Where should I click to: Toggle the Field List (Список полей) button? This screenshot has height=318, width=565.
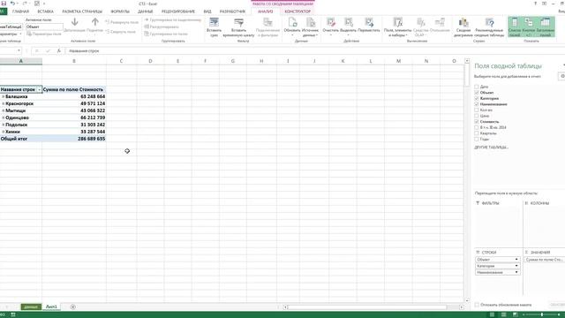515,26
